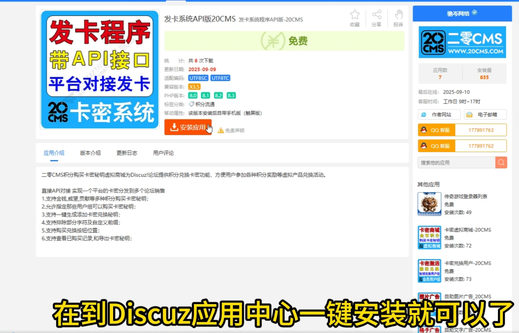The width and height of the screenshot is (519, 333).
Task: Click the 免责声明 link text
Action: [235, 130]
